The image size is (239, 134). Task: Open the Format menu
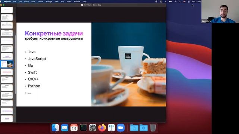40,1
